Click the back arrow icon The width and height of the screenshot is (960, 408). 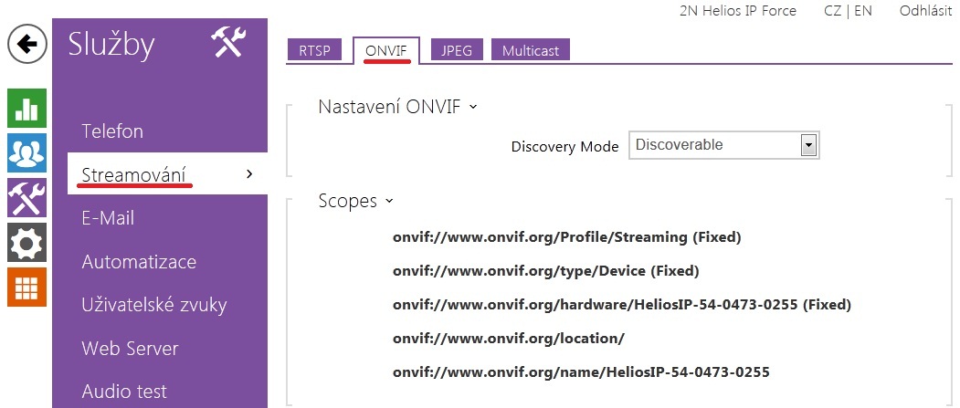pos(27,45)
